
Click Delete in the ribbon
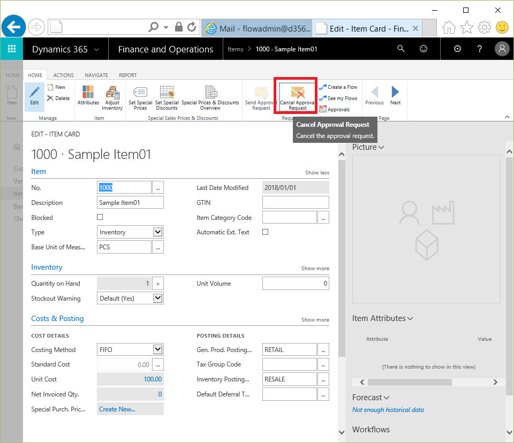point(58,98)
